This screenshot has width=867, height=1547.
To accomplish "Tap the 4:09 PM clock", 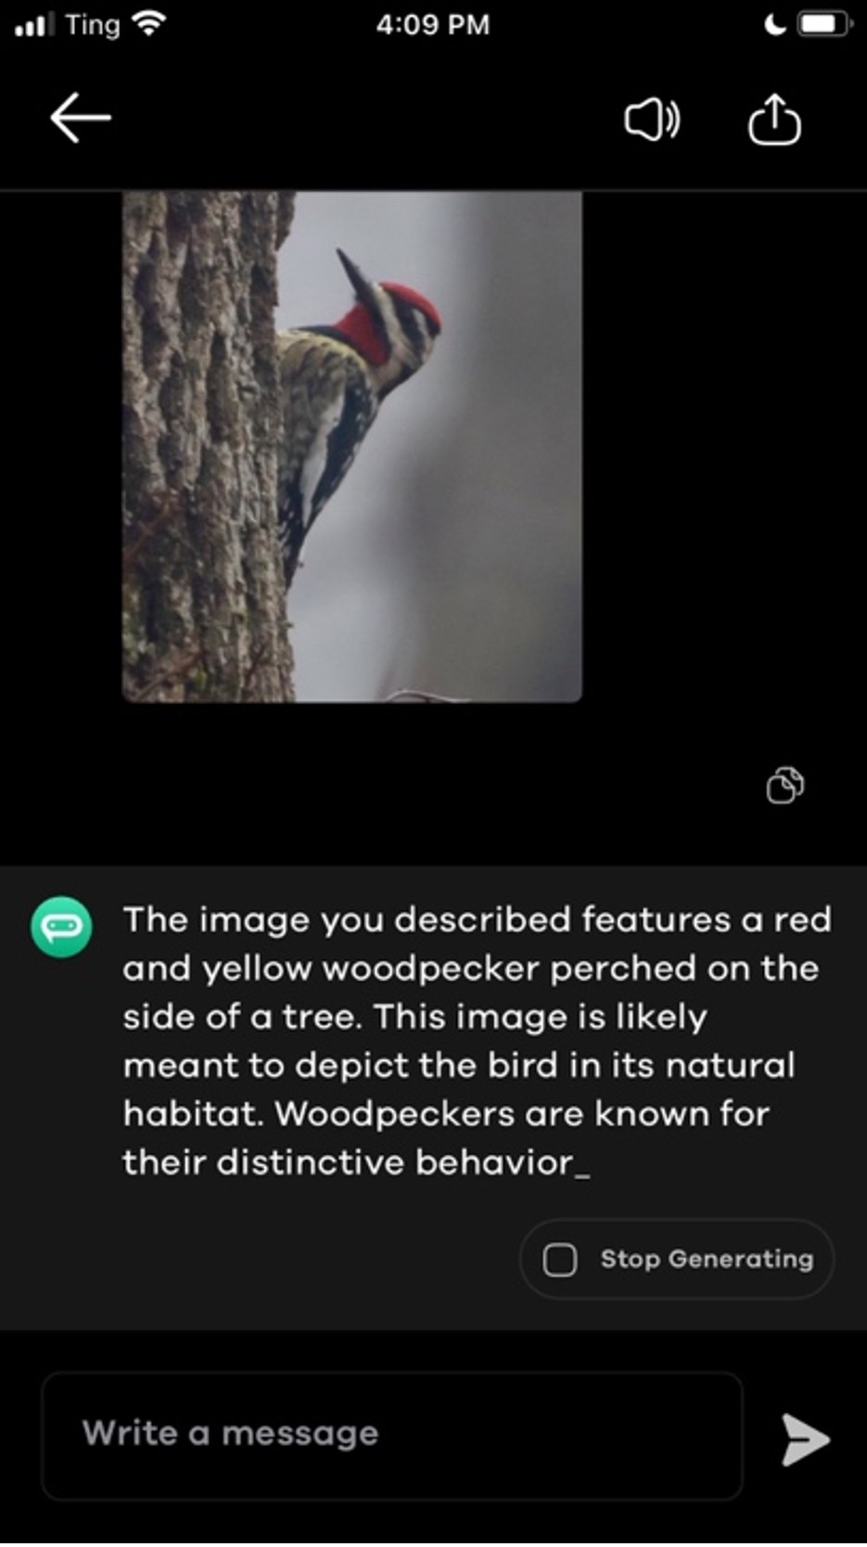I will pyautogui.click(x=433, y=24).
